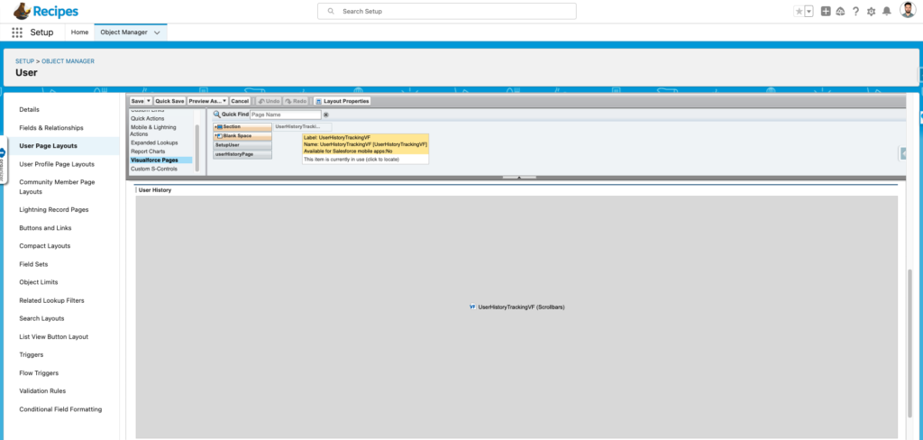Open Fields & Relationships in the sidebar
Viewport: 923px width, 440px height.
[x=51, y=128]
